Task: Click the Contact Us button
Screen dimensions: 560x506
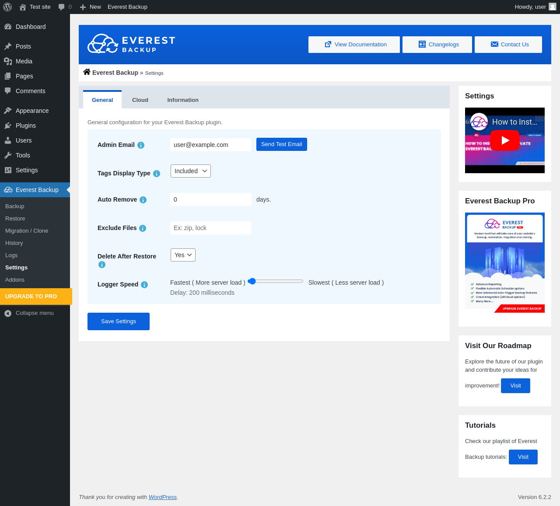Action: point(508,45)
